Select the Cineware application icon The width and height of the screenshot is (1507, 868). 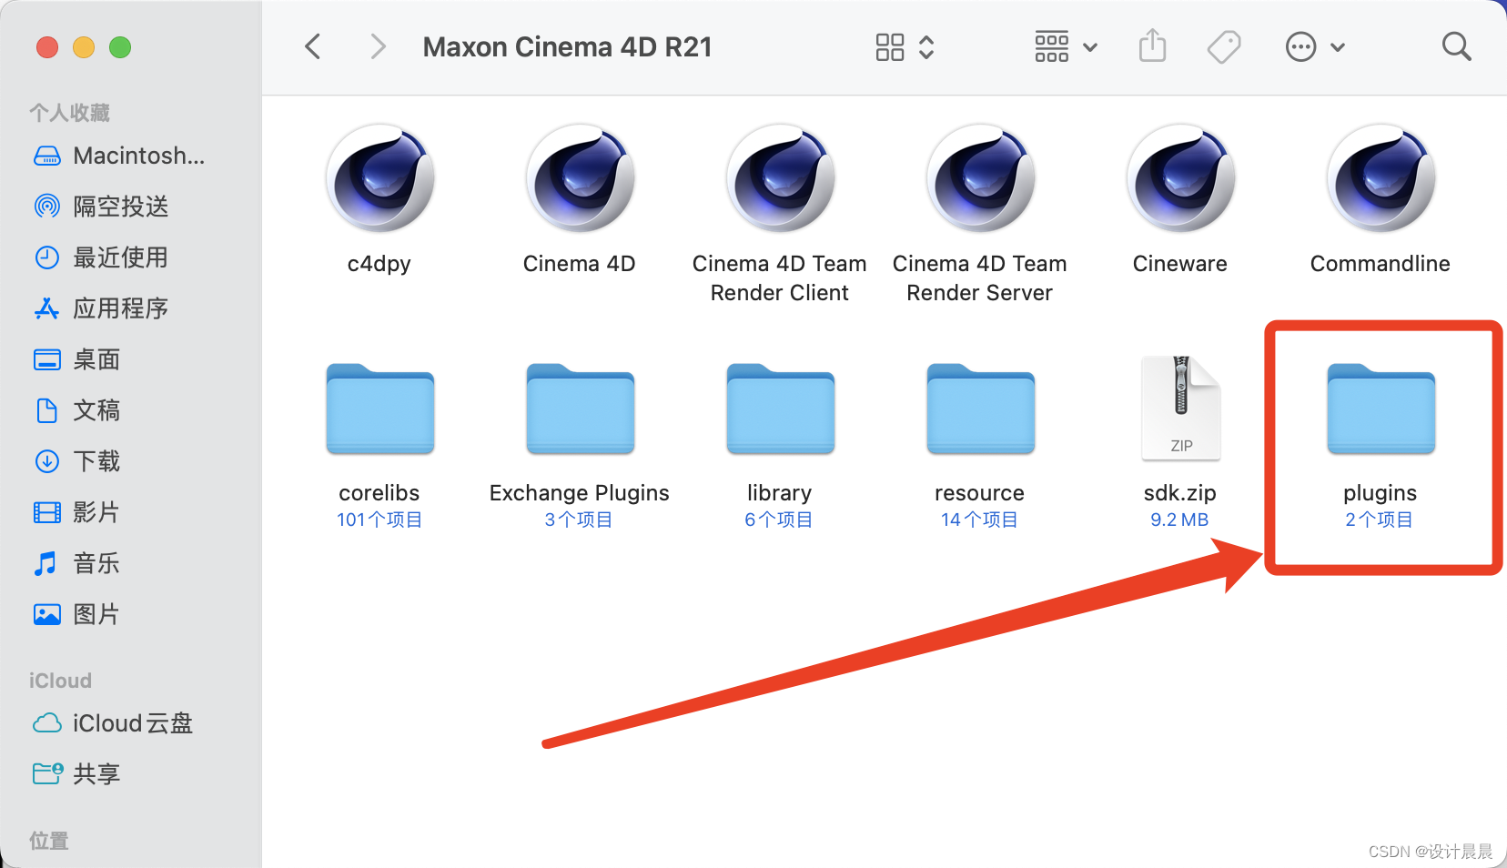click(1180, 178)
